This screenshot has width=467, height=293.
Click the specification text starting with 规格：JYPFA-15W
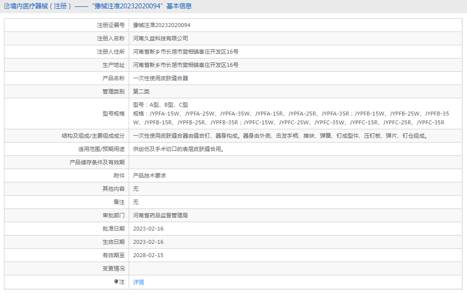point(291,118)
